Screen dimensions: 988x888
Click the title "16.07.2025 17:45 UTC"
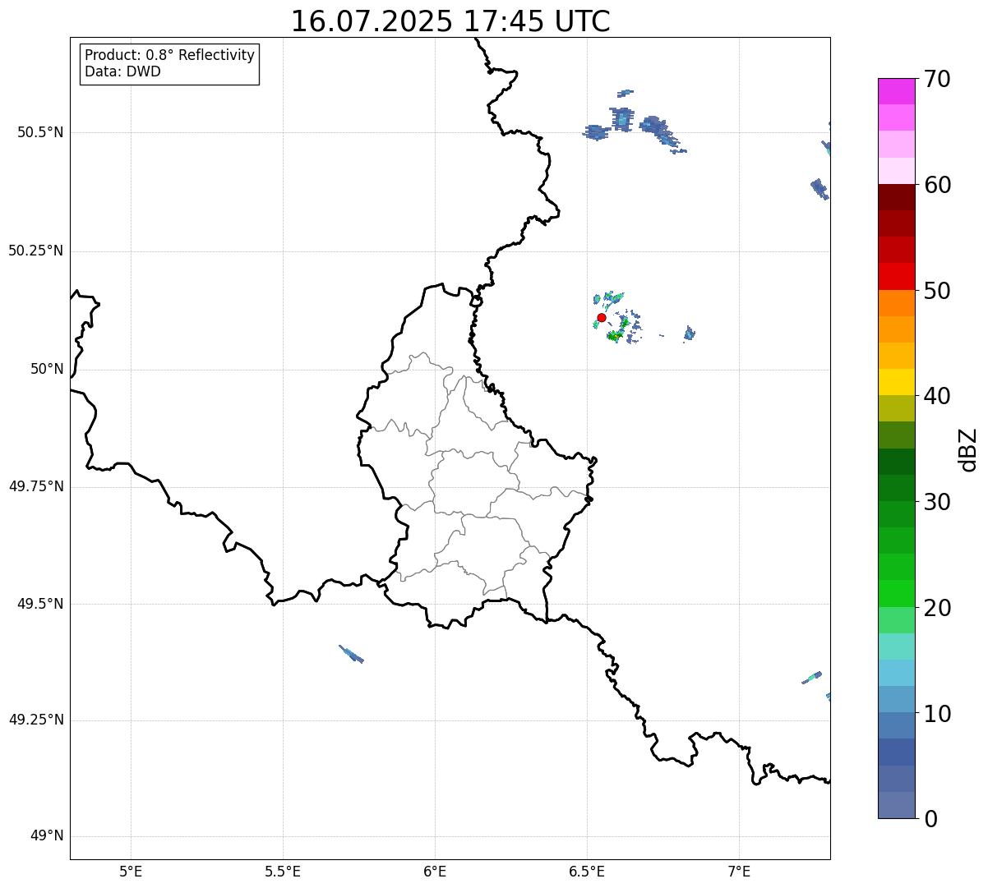tap(450, 21)
